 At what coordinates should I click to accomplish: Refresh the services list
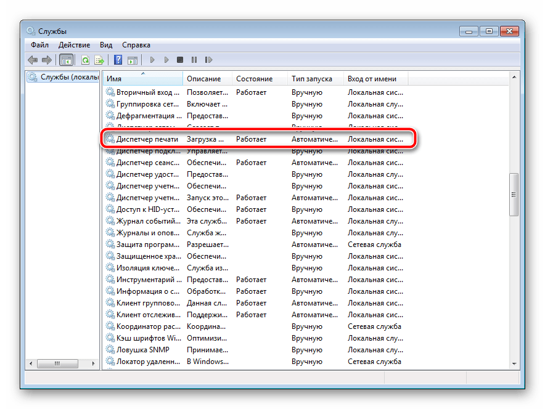86,60
